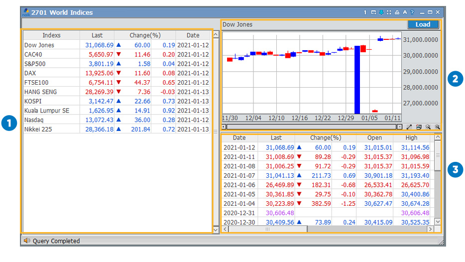Click history table scroll right arrow
The image size is (465, 262).
(x=429, y=229)
